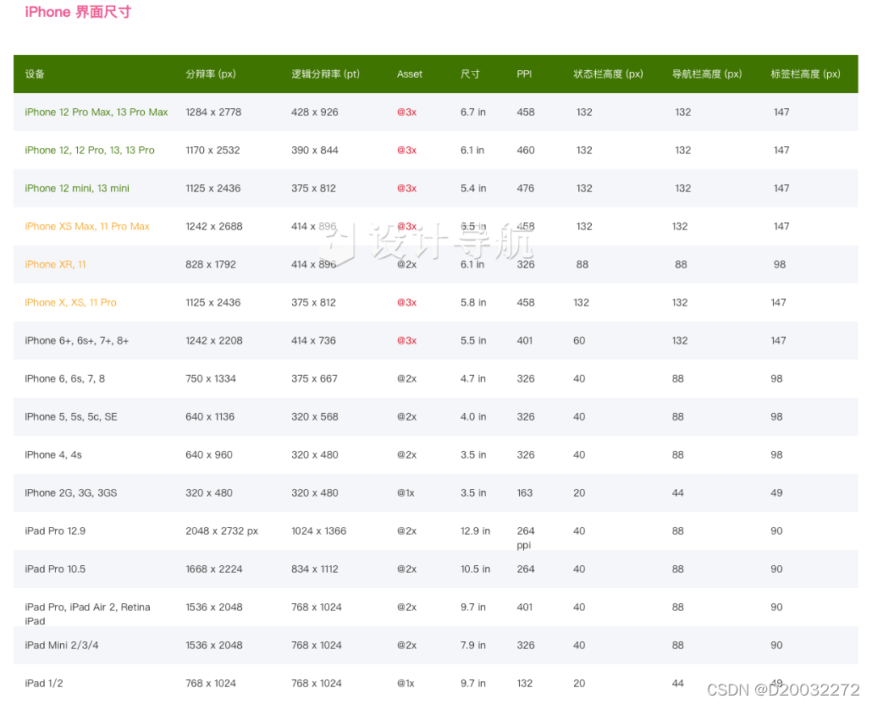Click the logical resolution '834 x 1112'
The height and width of the screenshot is (704, 872).
pyautogui.click(x=315, y=569)
